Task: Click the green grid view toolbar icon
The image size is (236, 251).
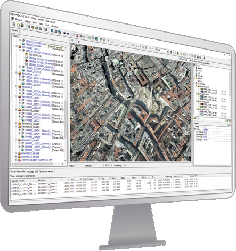Action: 90,38
